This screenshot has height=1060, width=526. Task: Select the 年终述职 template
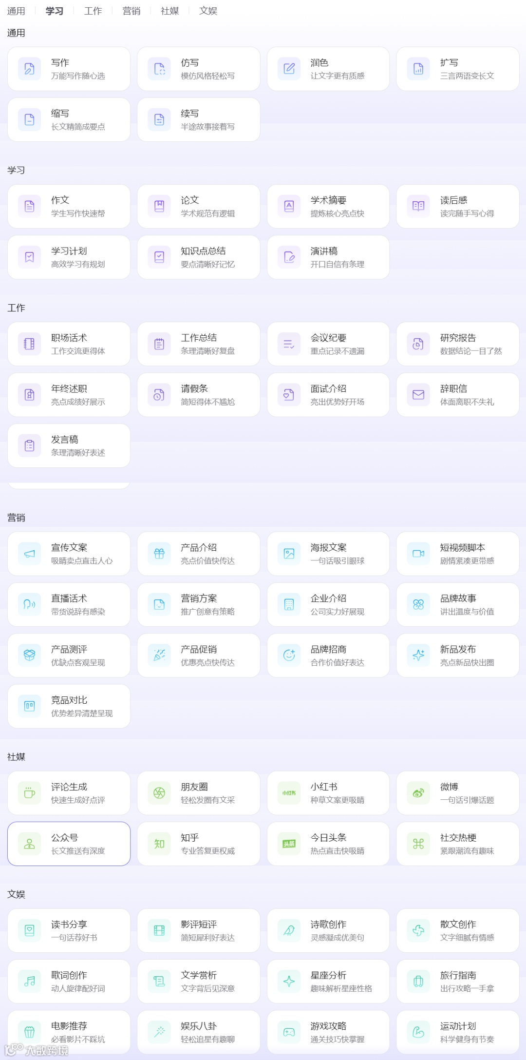click(69, 395)
